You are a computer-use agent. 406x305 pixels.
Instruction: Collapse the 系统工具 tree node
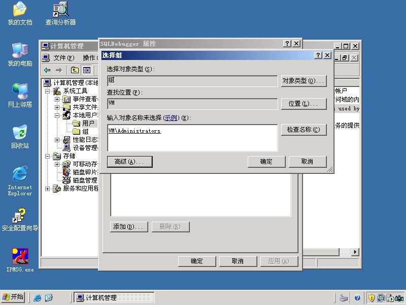[47, 91]
